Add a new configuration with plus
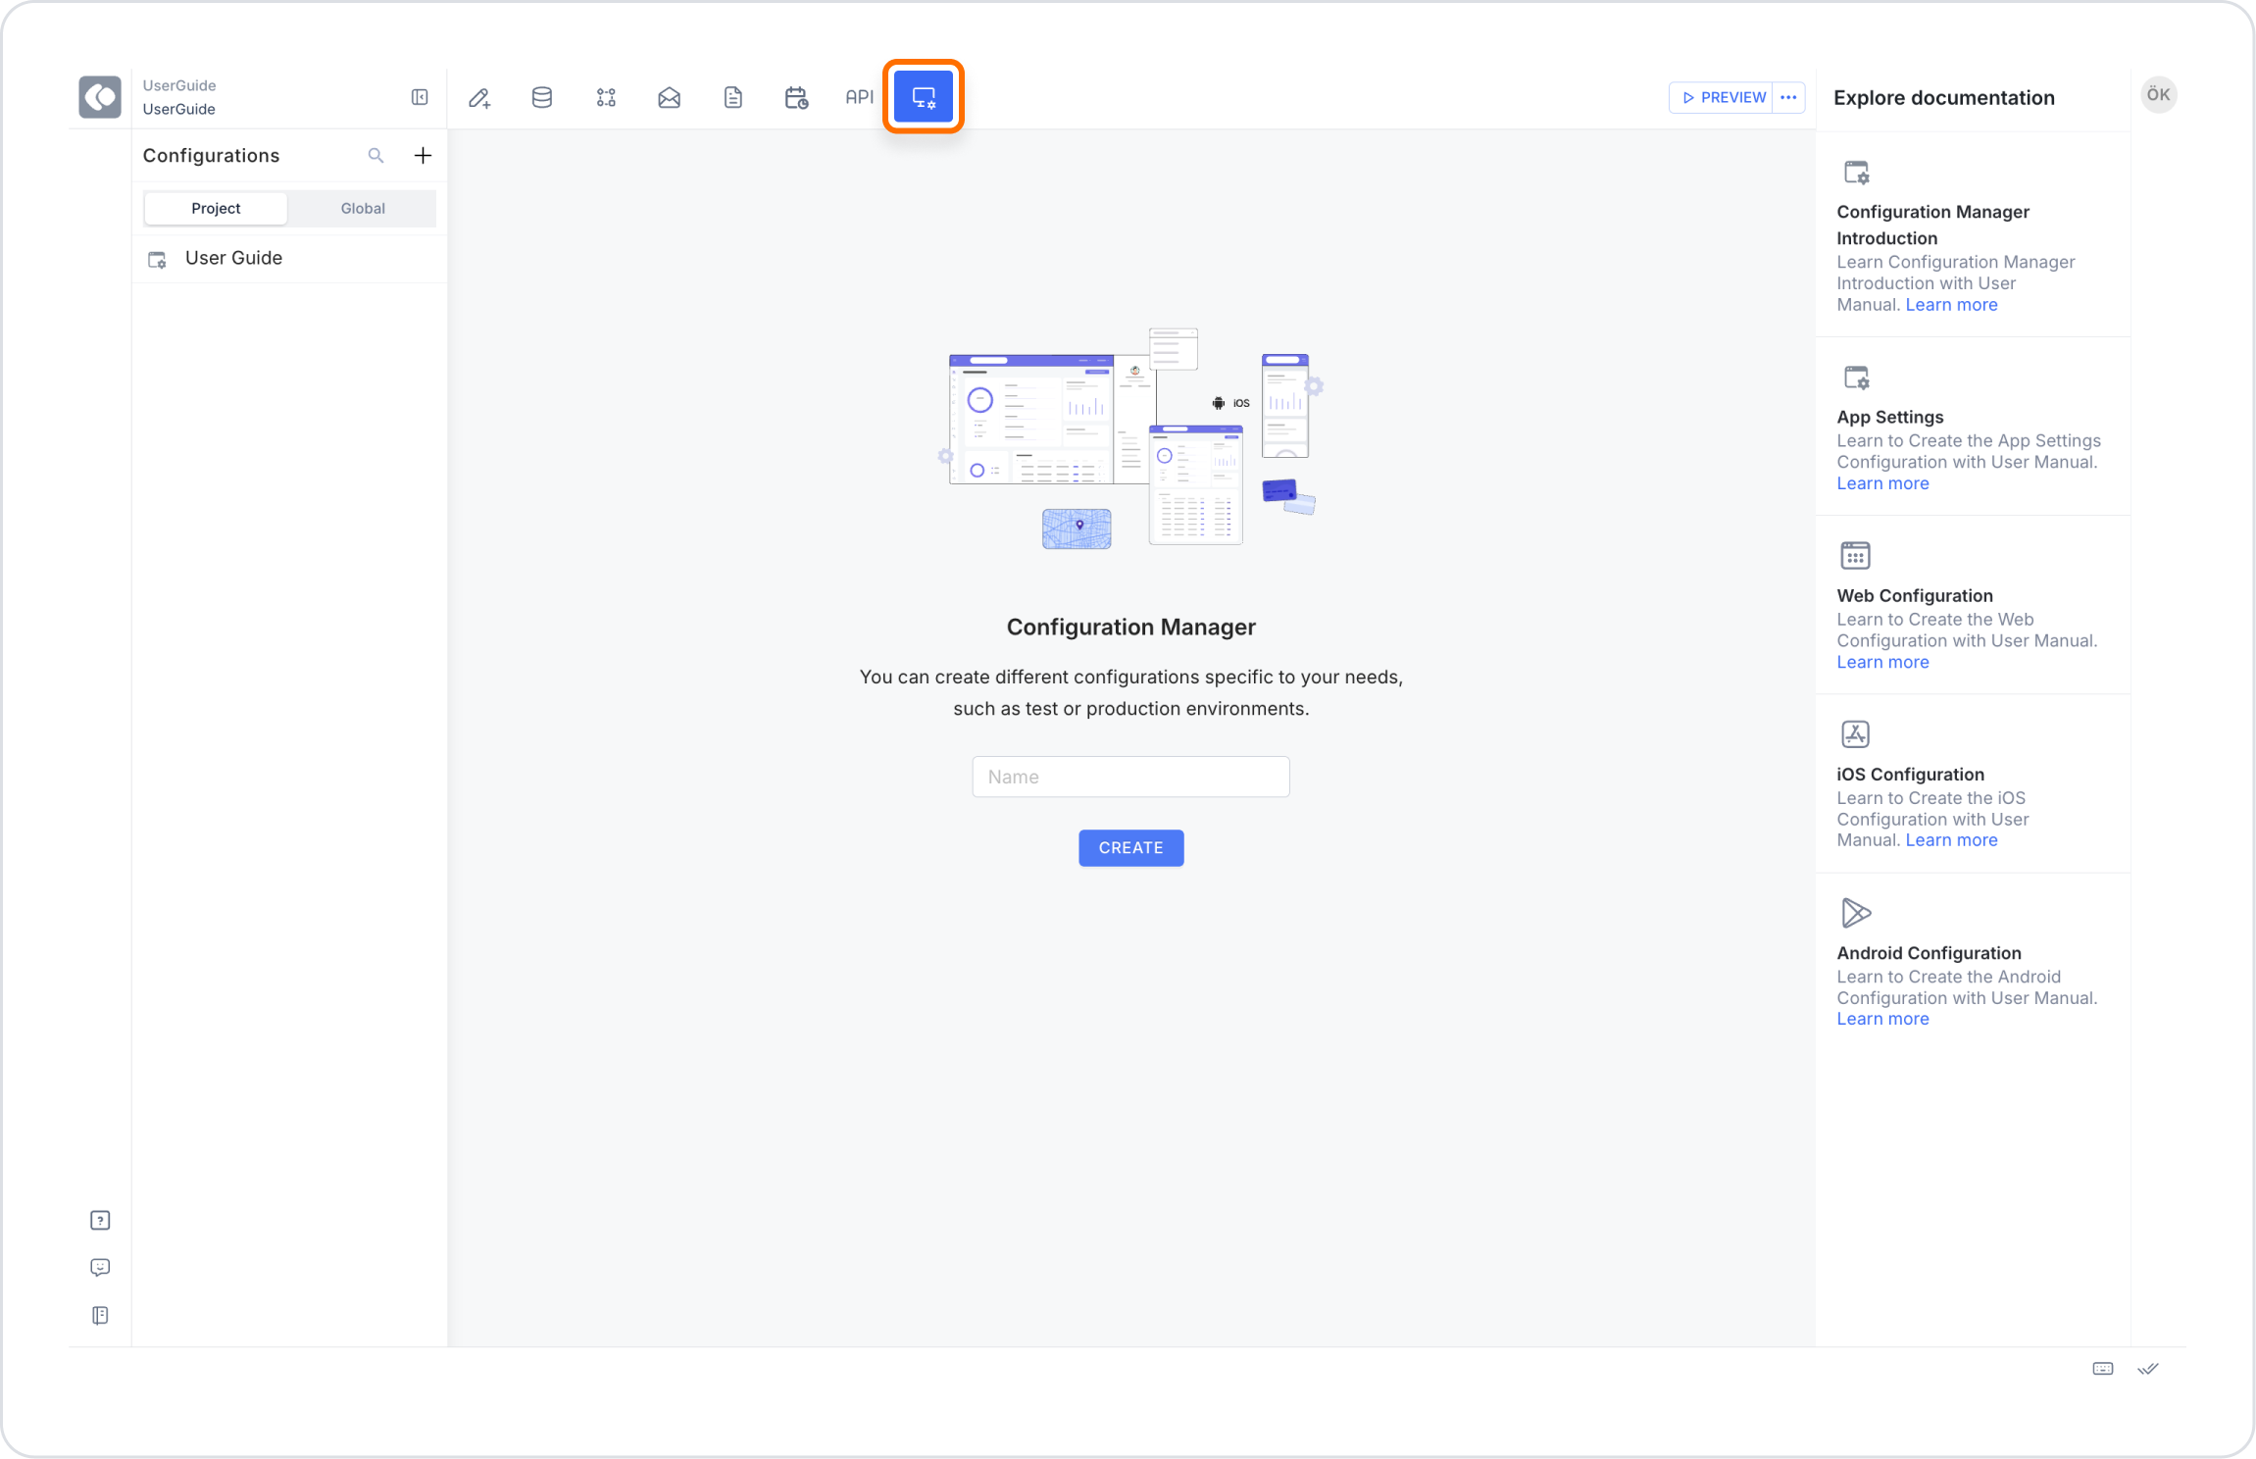 click(x=423, y=155)
